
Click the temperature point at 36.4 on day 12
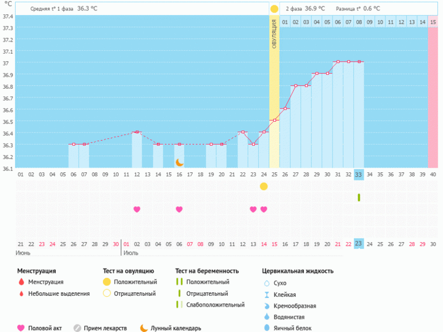coord(137,132)
